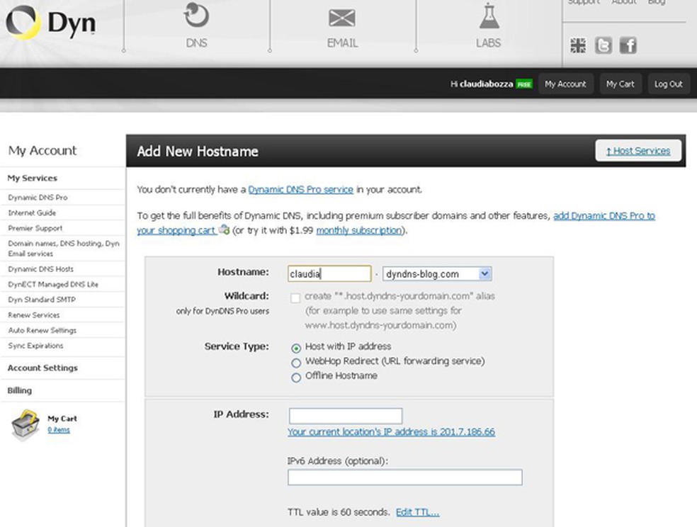Select WebHop Redirect service type
The width and height of the screenshot is (697, 527).
(297, 362)
